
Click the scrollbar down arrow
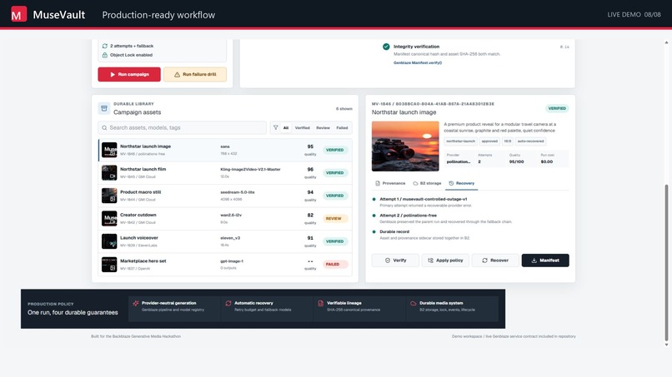666,345
